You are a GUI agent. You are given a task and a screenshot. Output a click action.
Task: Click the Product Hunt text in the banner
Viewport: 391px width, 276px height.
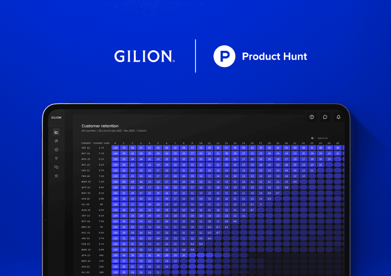click(274, 57)
